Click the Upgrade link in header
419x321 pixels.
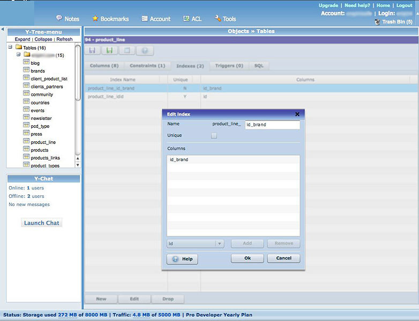pos(328,5)
